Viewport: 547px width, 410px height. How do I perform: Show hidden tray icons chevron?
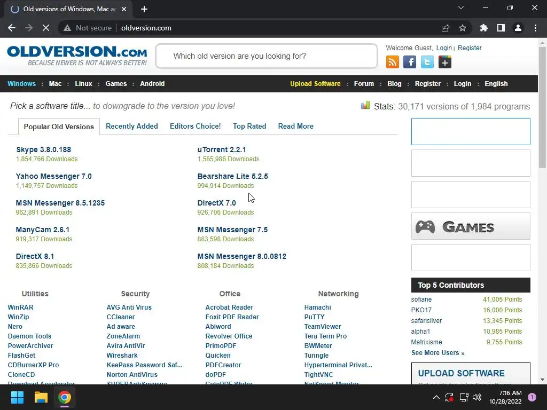coord(436,397)
